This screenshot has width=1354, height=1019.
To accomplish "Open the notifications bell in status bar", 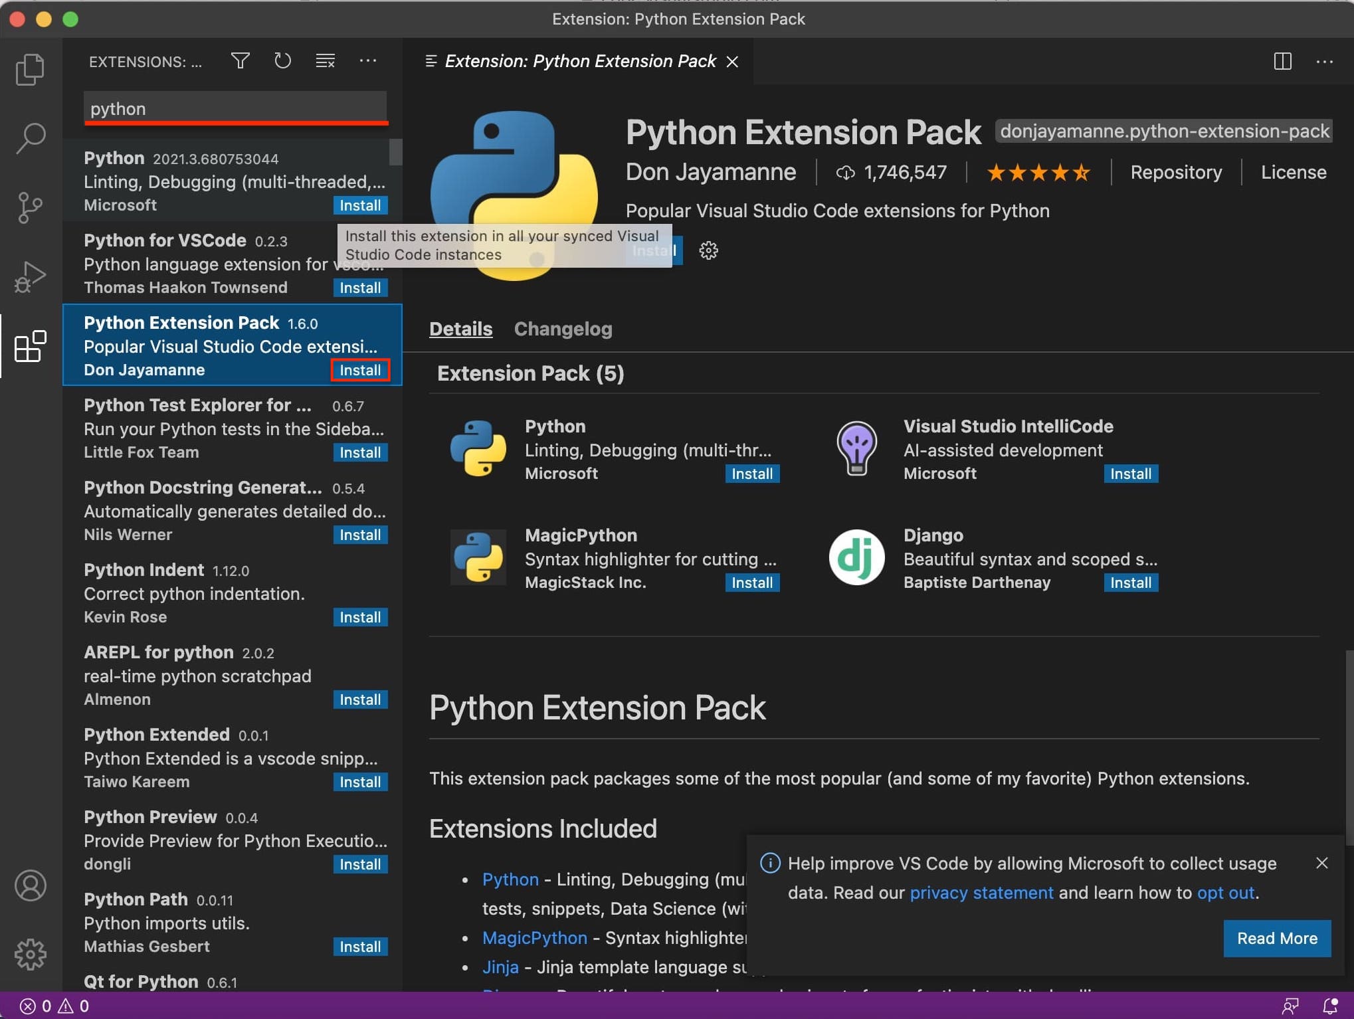I will tap(1330, 1006).
